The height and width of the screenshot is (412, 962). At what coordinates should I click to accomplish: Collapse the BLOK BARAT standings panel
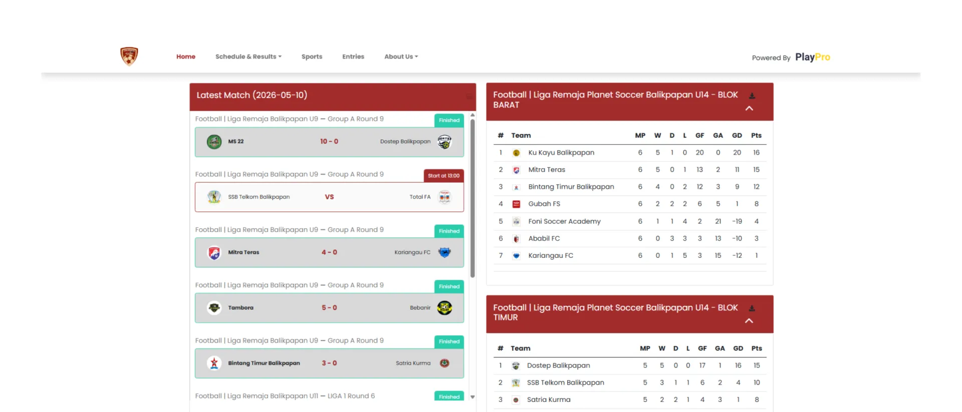point(749,108)
